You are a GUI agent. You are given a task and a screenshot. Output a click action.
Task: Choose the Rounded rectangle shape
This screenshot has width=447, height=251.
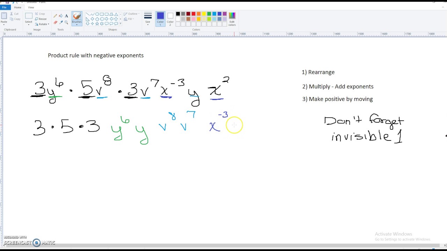[x=107, y=14]
